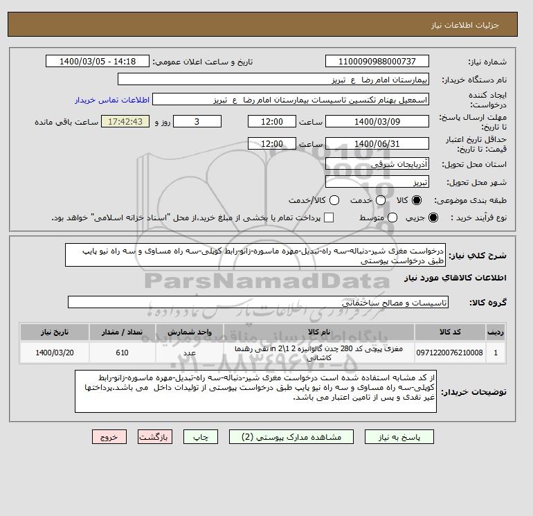Click the buyer name field بیمارستان امام رضا
The width and height of the screenshot is (533, 516).
coord(273,79)
